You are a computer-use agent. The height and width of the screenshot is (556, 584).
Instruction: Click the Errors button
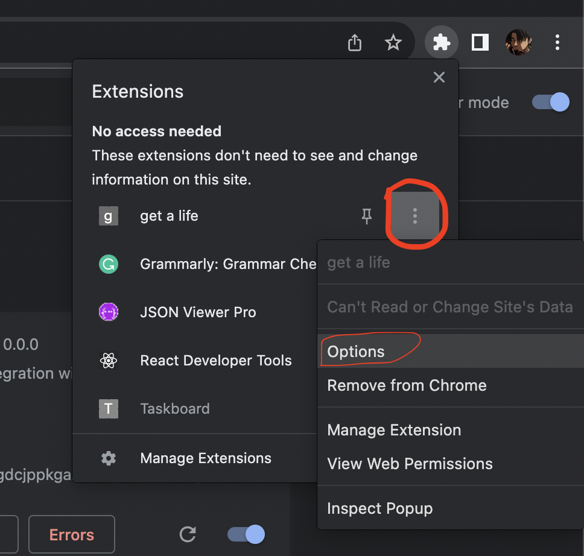(x=72, y=535)
